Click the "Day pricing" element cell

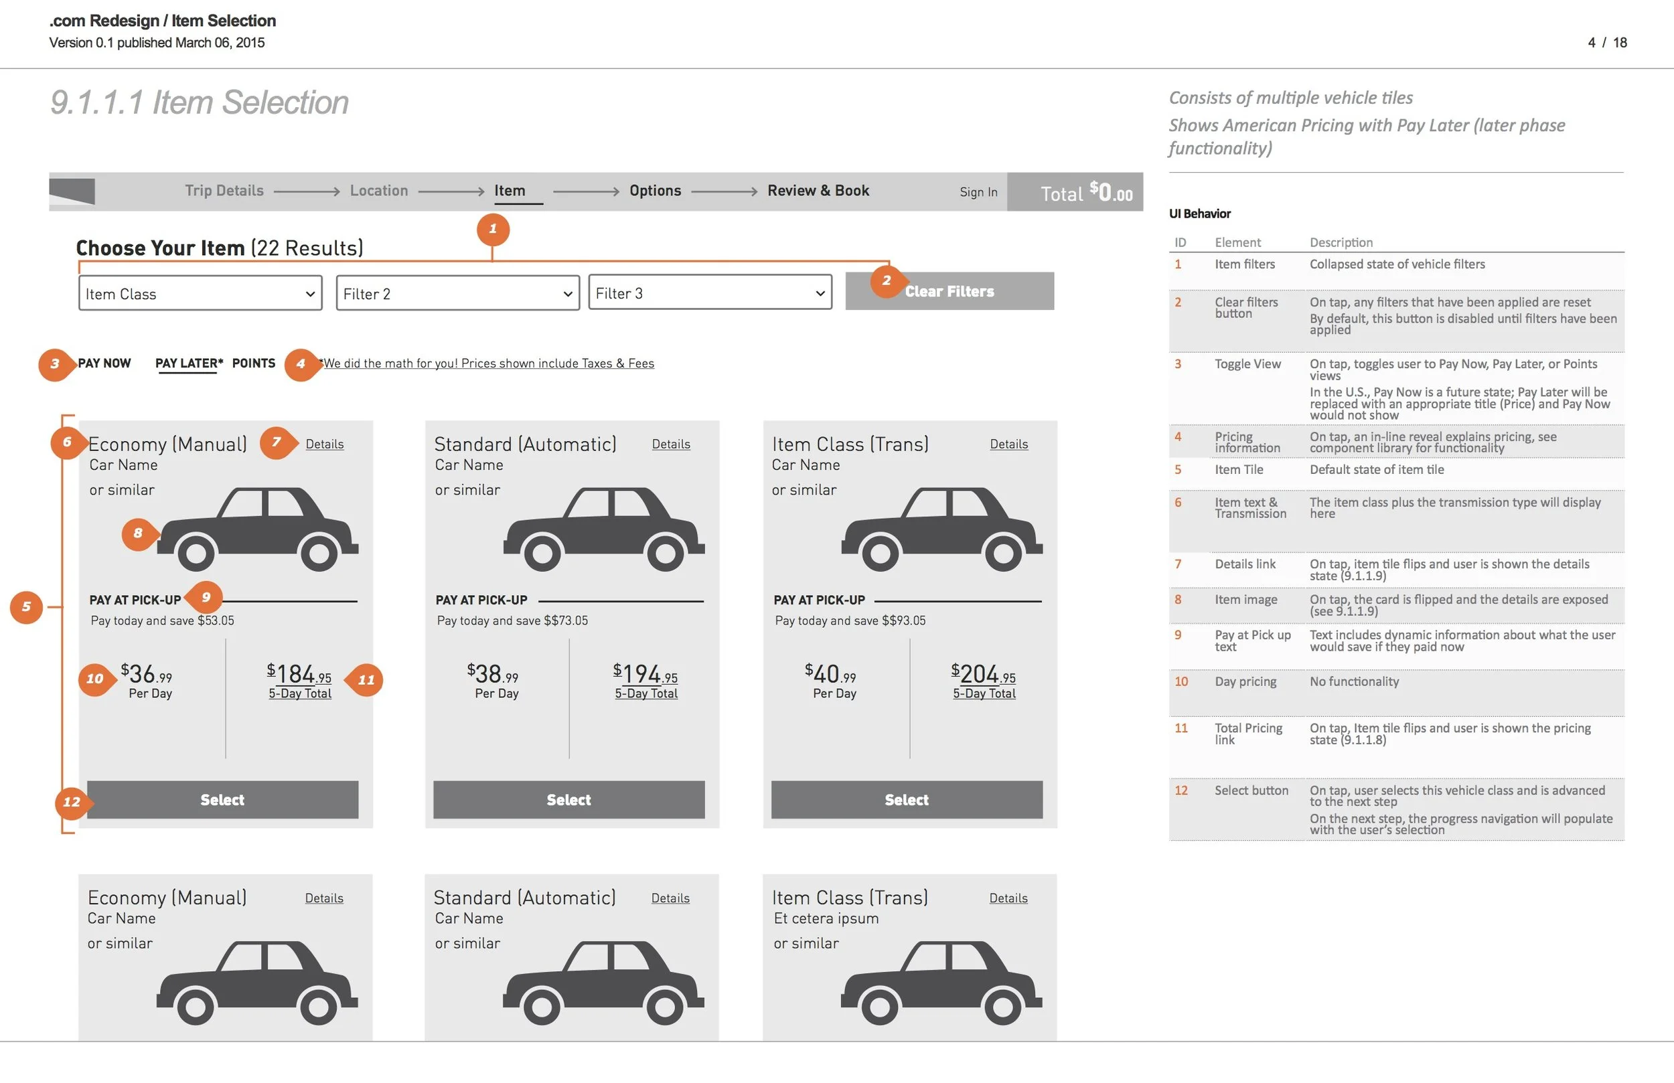click(x=1245, y=681)
